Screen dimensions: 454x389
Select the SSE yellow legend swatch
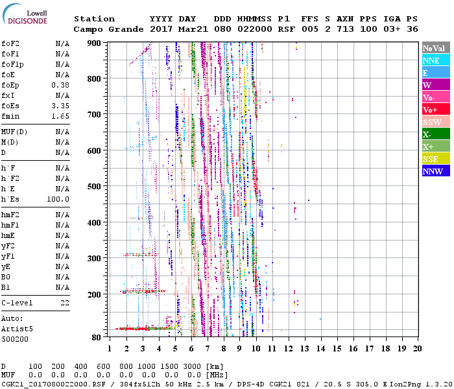coord(436,159)
